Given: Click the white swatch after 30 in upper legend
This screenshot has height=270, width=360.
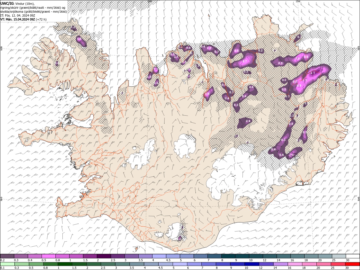Looking at the screenshot, I should pyautogui.click(x=353, y=256).
